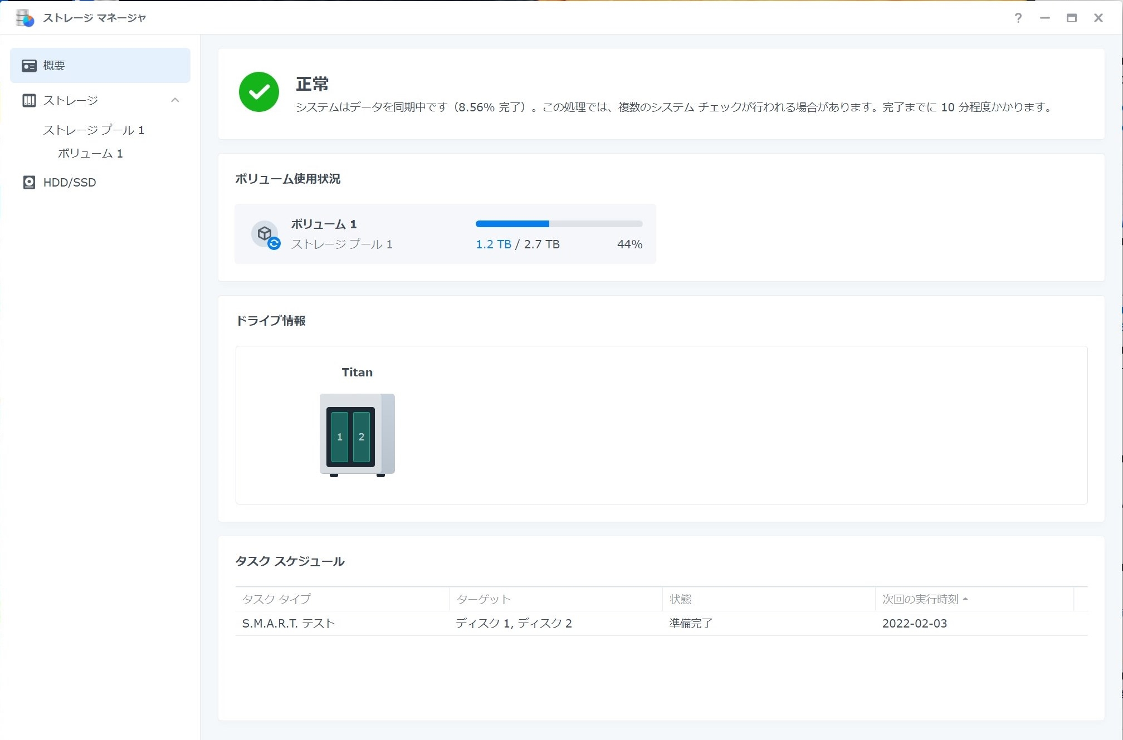Click the タスク タイプ column header
The image size is (1123, 740).
click(x=277, y=599)
